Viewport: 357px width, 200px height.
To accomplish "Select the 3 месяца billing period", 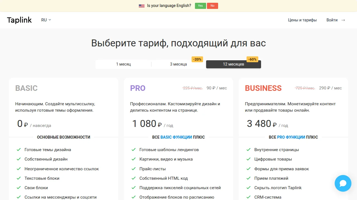I will point(178,64).
